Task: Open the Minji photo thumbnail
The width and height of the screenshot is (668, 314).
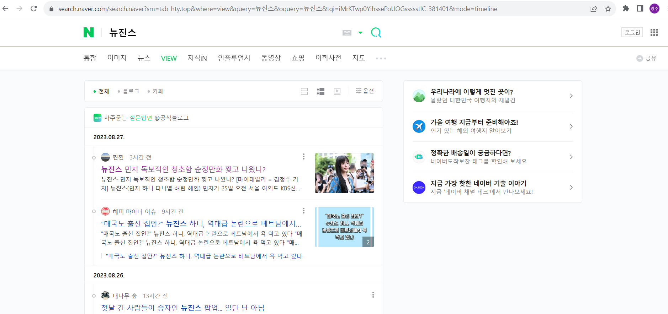Action: pos(344,173)
